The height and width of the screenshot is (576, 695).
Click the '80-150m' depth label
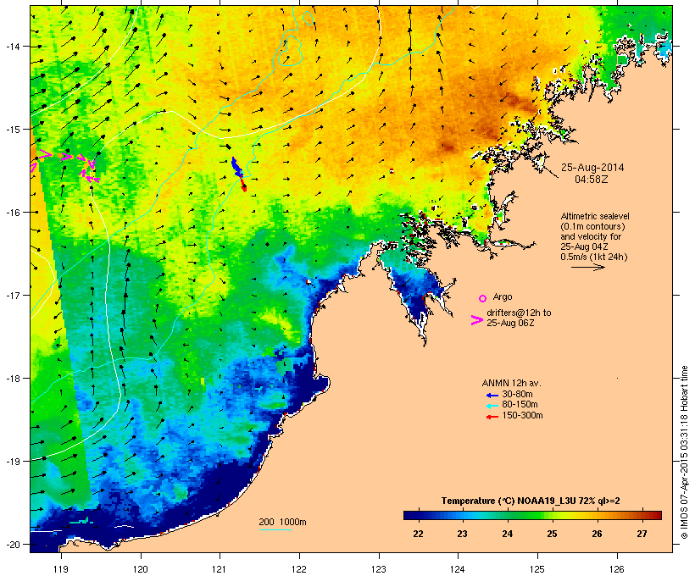[520, 405]
